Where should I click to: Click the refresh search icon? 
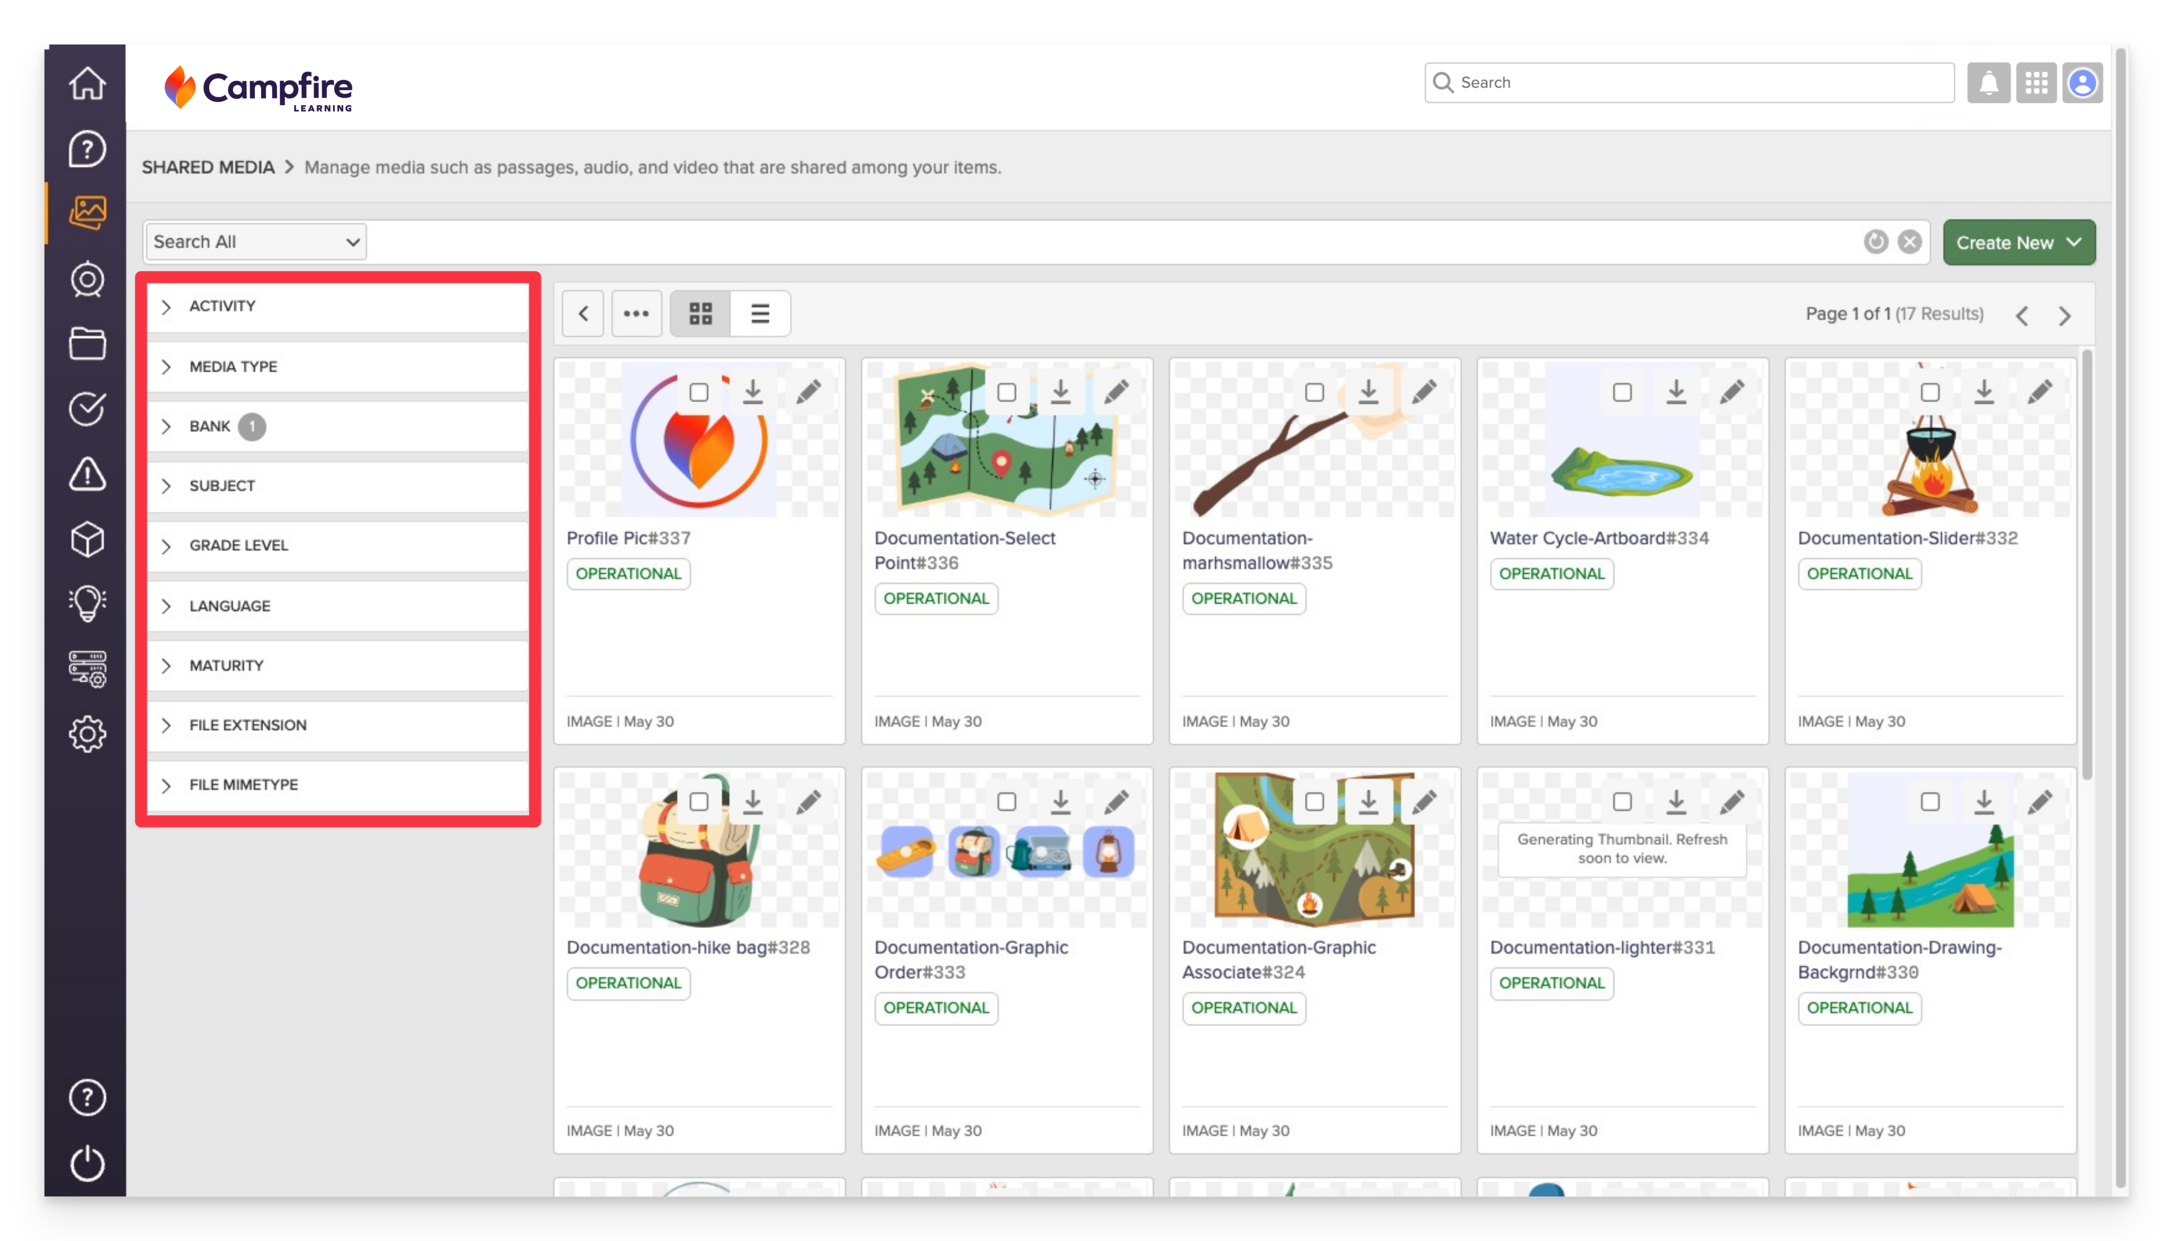1875,242
